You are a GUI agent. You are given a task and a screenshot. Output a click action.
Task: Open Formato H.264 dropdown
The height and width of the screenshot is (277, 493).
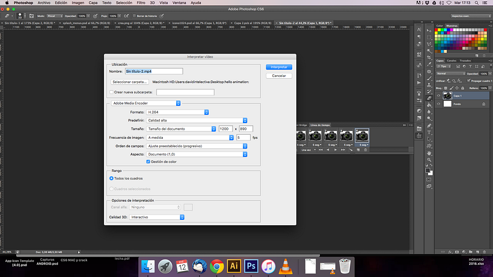tap(177, 112)
